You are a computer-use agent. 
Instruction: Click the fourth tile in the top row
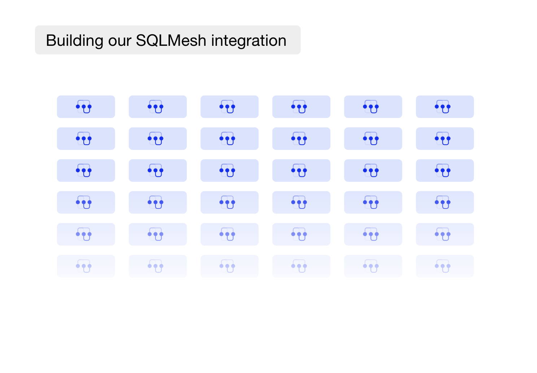(301, 107)
